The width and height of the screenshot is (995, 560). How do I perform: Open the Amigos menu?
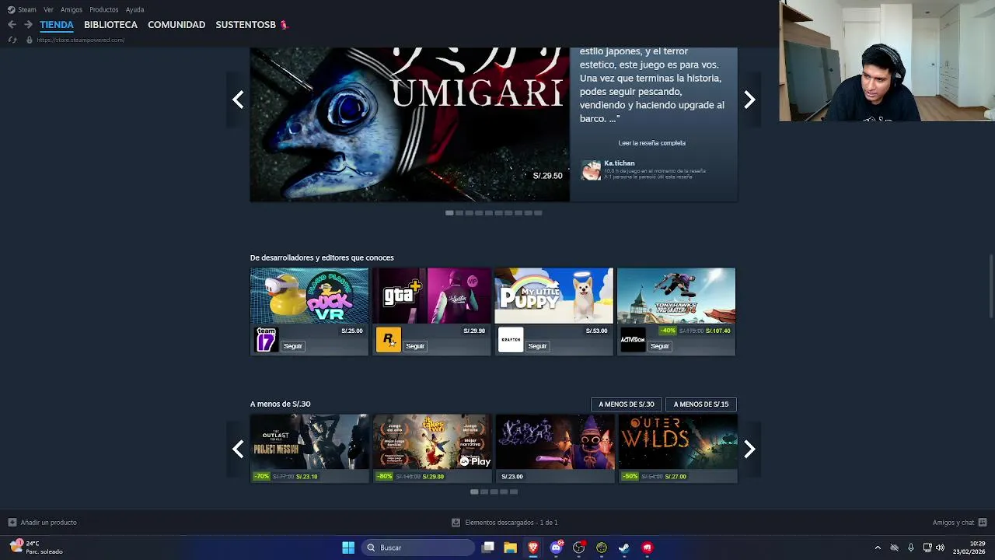coord(72,9)
